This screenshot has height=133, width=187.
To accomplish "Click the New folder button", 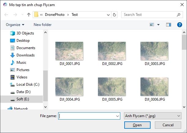I will coord(43,25).
